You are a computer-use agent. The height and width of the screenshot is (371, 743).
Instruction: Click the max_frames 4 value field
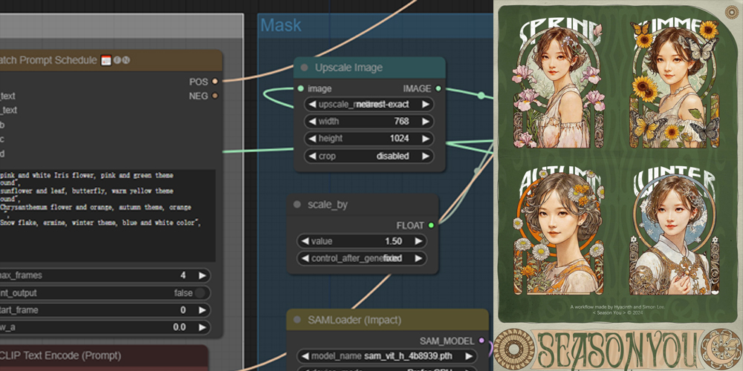coord(106,275)
